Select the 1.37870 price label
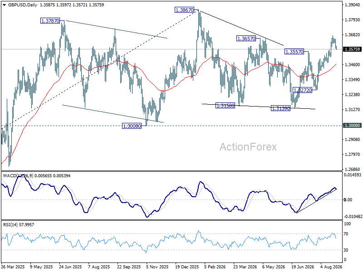363x272 pixels. (50, 21)
